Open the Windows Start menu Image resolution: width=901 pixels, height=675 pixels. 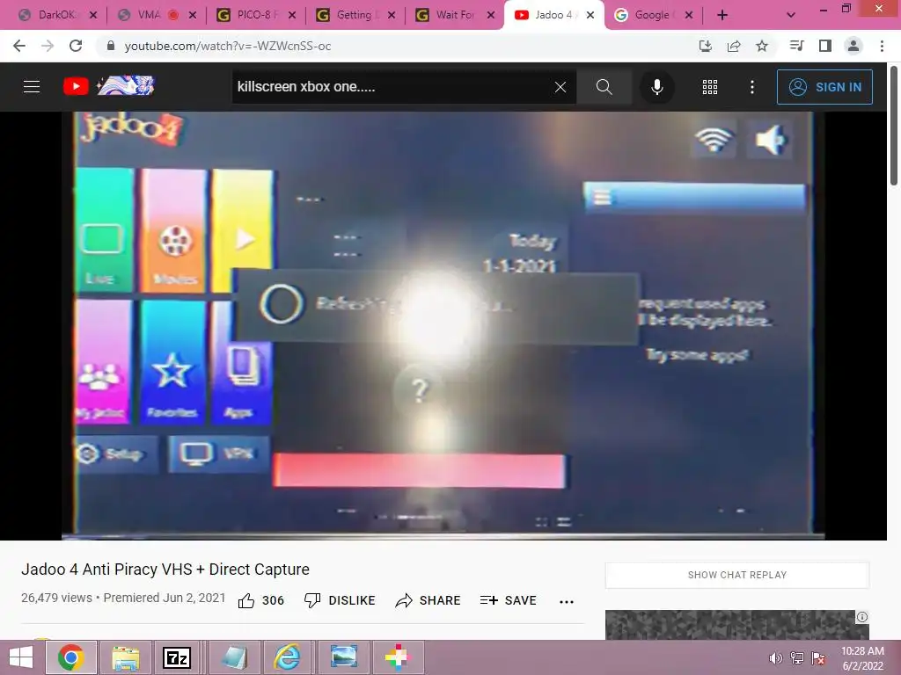(x=21, y=657)
